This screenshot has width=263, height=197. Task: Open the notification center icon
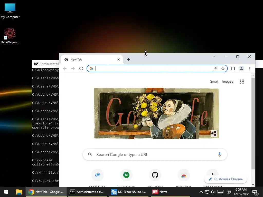click(255, 192)
